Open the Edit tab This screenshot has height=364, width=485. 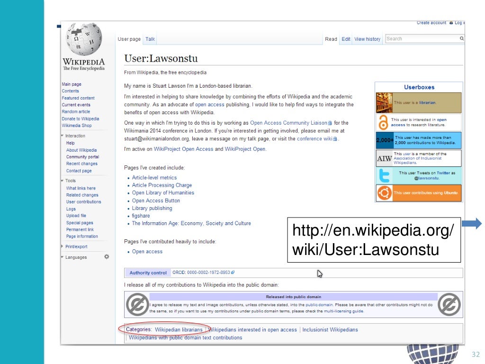pyautogui.click(x=346, y=39)
